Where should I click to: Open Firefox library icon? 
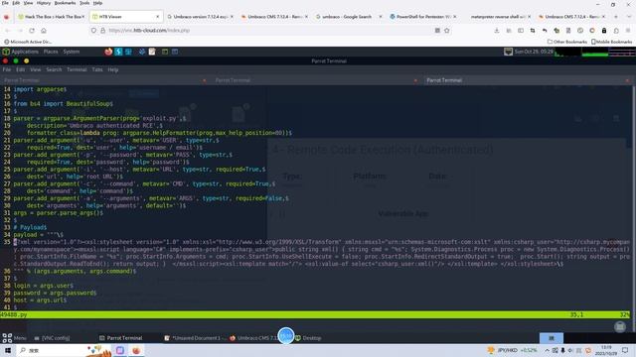[509, 31]
